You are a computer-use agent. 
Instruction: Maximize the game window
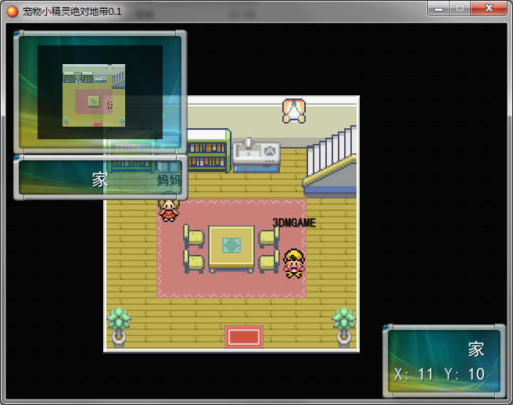pyautogui.click(x=460, y=8)
